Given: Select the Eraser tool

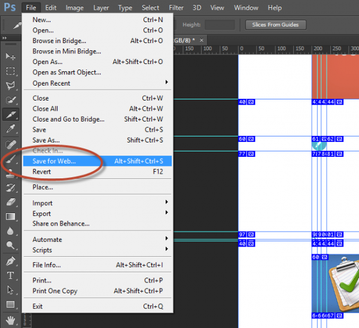Looking at the screenshot, I should pyautogui.click(x=10, y=202).
